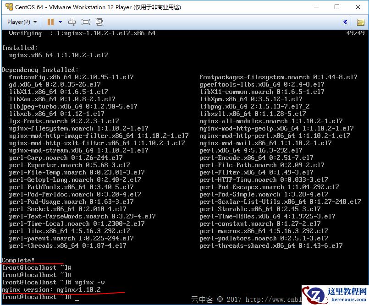This screenshot has height=305, width=369.
Task: Click 'nginx version: nginx/1.10.2' output line
Action: point(51,290)
